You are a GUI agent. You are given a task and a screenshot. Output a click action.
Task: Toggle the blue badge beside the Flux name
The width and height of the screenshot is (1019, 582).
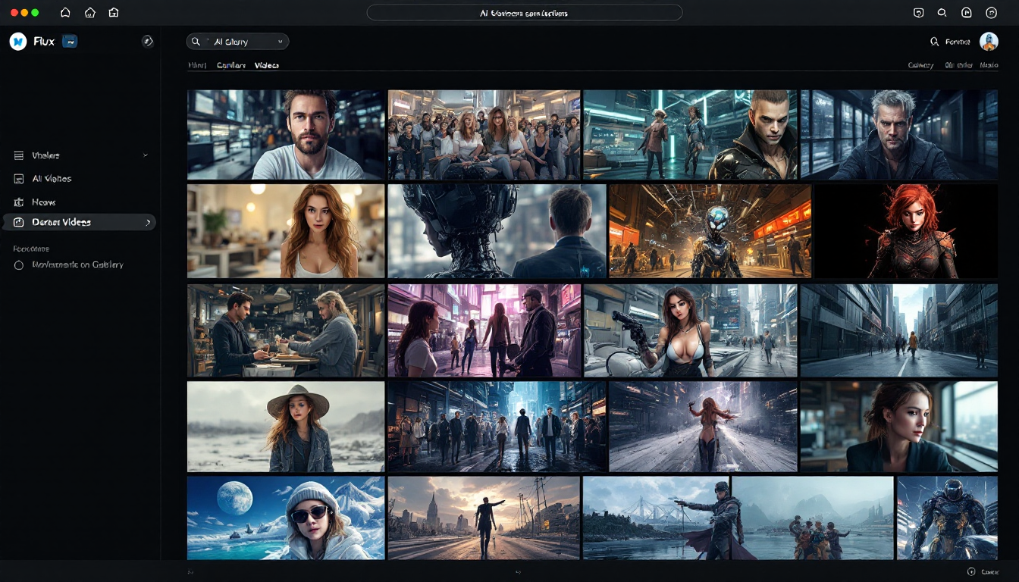[x=68, y=41]
